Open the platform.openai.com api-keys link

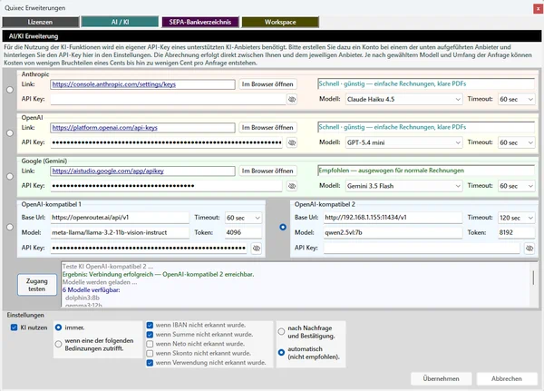point(105,128)
